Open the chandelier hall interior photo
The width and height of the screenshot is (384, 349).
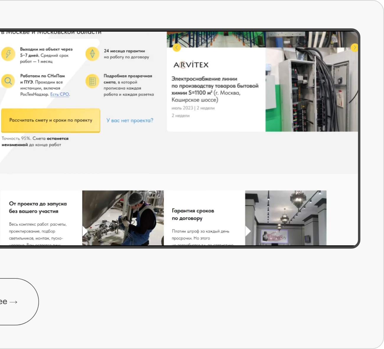coord(286,218)
